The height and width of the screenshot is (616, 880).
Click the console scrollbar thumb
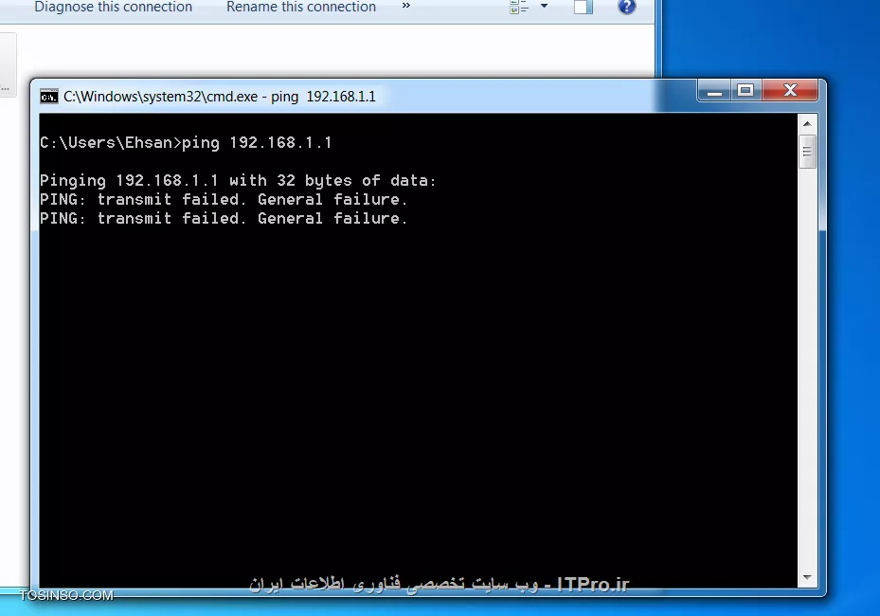click(x=807, y=152)
